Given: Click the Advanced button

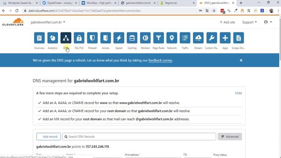Looking at the screenshot, I should [230, 136].
